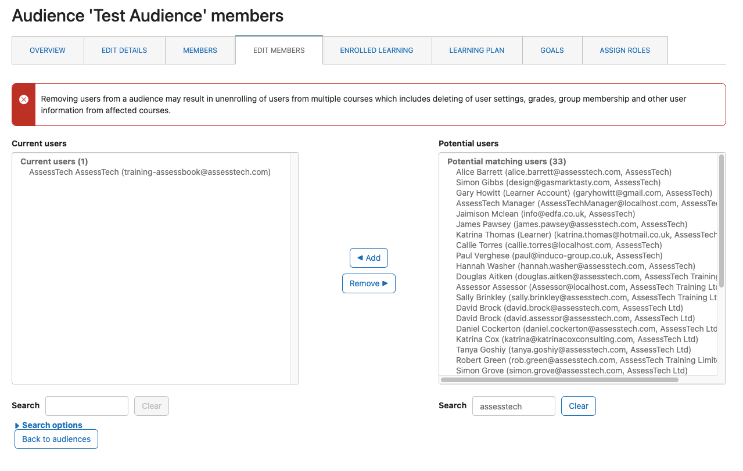
Task: Go back to audiences
Action: 56,439
